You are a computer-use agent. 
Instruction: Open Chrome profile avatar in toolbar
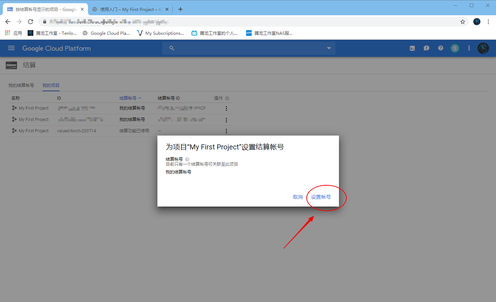(477, 22)
